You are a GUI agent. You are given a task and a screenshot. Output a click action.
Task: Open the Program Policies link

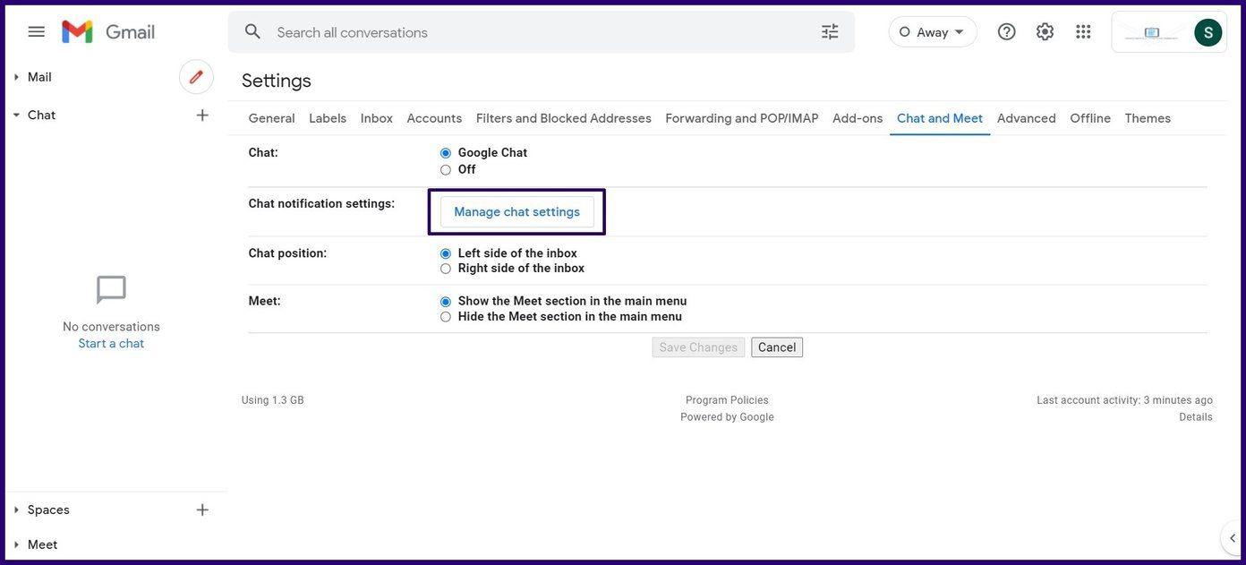[x=727, y=400]
